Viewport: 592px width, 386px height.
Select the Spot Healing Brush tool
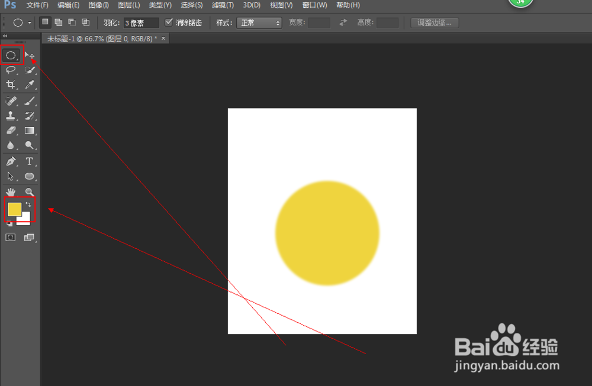(11, 101)
